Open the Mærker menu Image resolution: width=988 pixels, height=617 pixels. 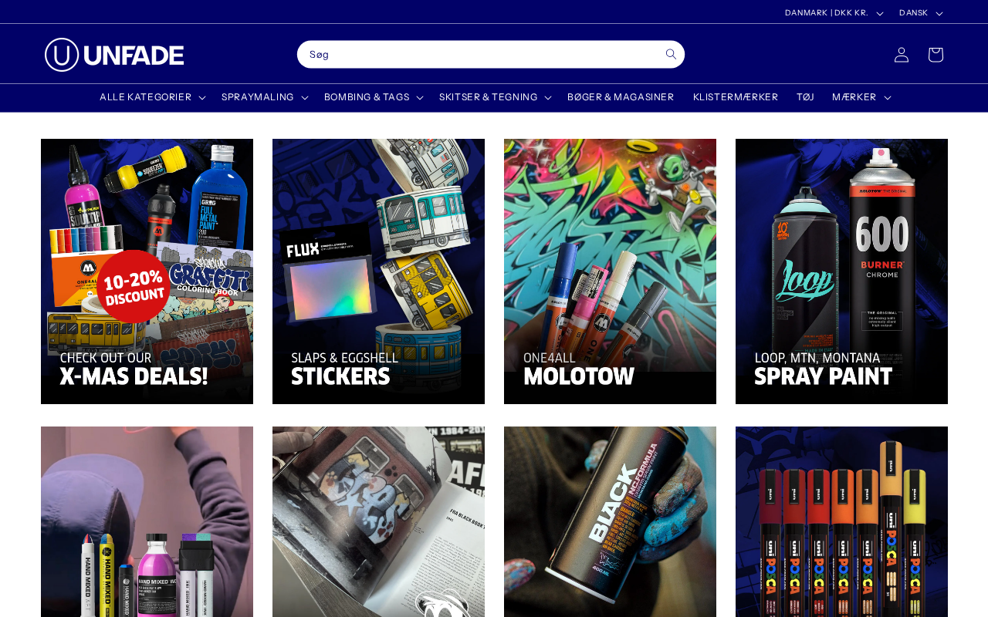[861, 97]
